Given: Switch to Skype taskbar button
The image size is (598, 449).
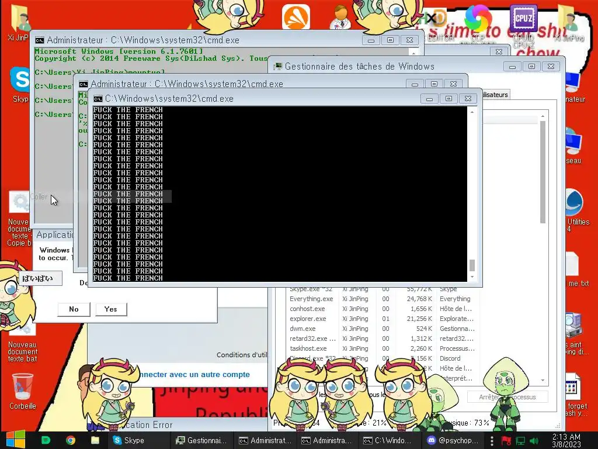Looking at the screenshot, I should point(138,440).
